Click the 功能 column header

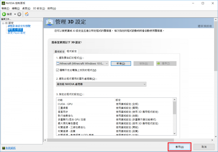coord(85,100)
